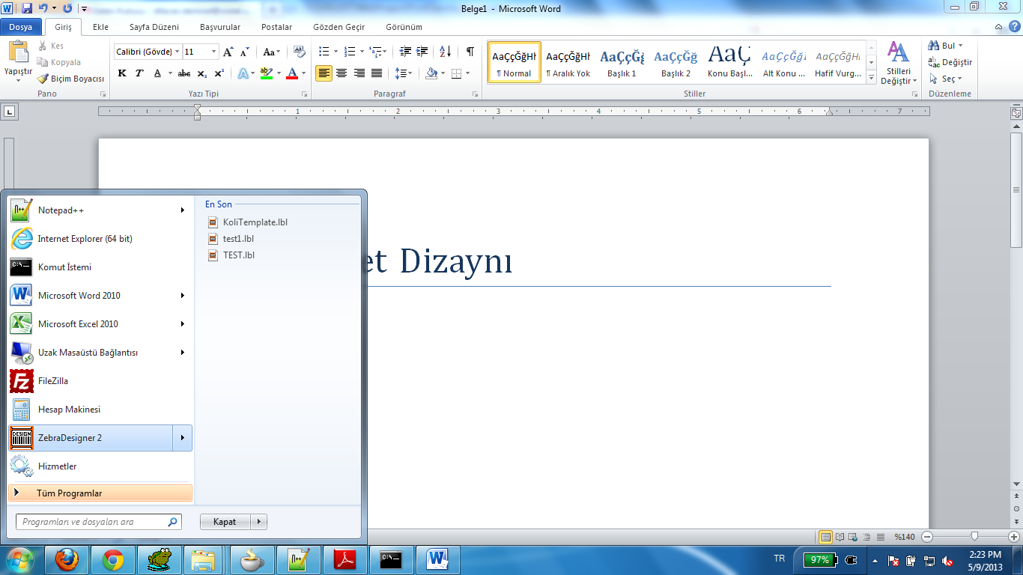
Task: Apply red font color
Action: [x=292, y=73]
